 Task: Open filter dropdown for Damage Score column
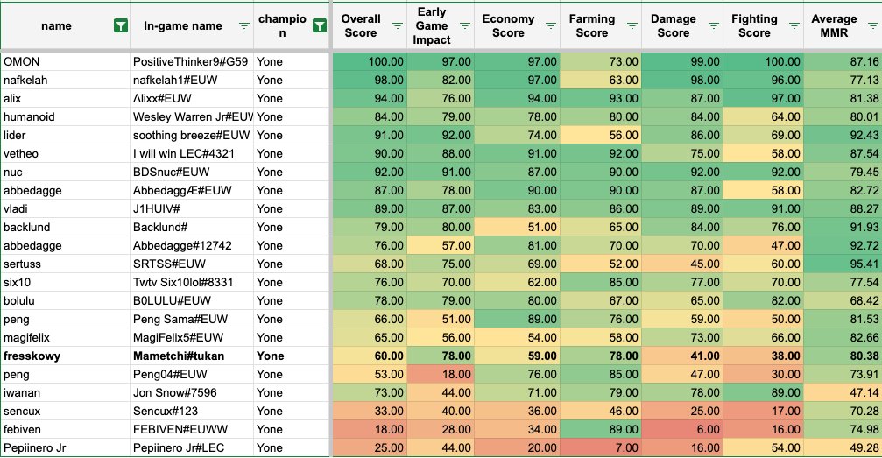(713, 26)
